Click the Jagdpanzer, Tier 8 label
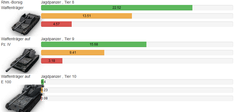Viewport: 234px width, 112px height. [x=57, y=2]
